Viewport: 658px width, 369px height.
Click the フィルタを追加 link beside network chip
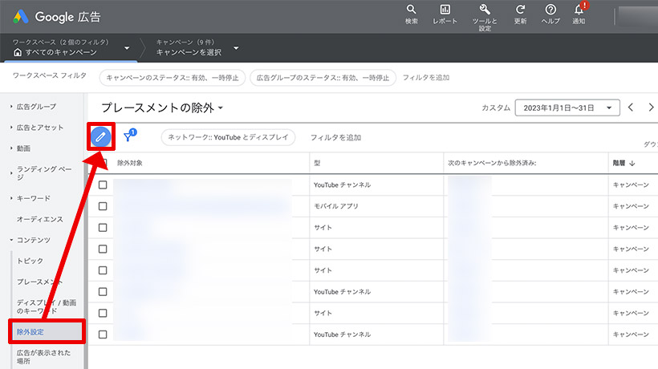click(x=335, y=138)
